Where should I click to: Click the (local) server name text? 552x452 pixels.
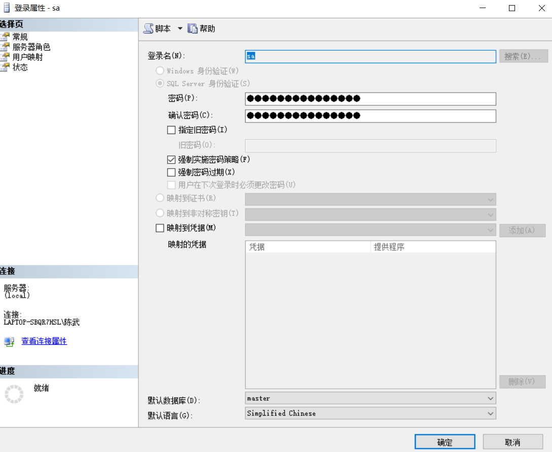[17, 296]
